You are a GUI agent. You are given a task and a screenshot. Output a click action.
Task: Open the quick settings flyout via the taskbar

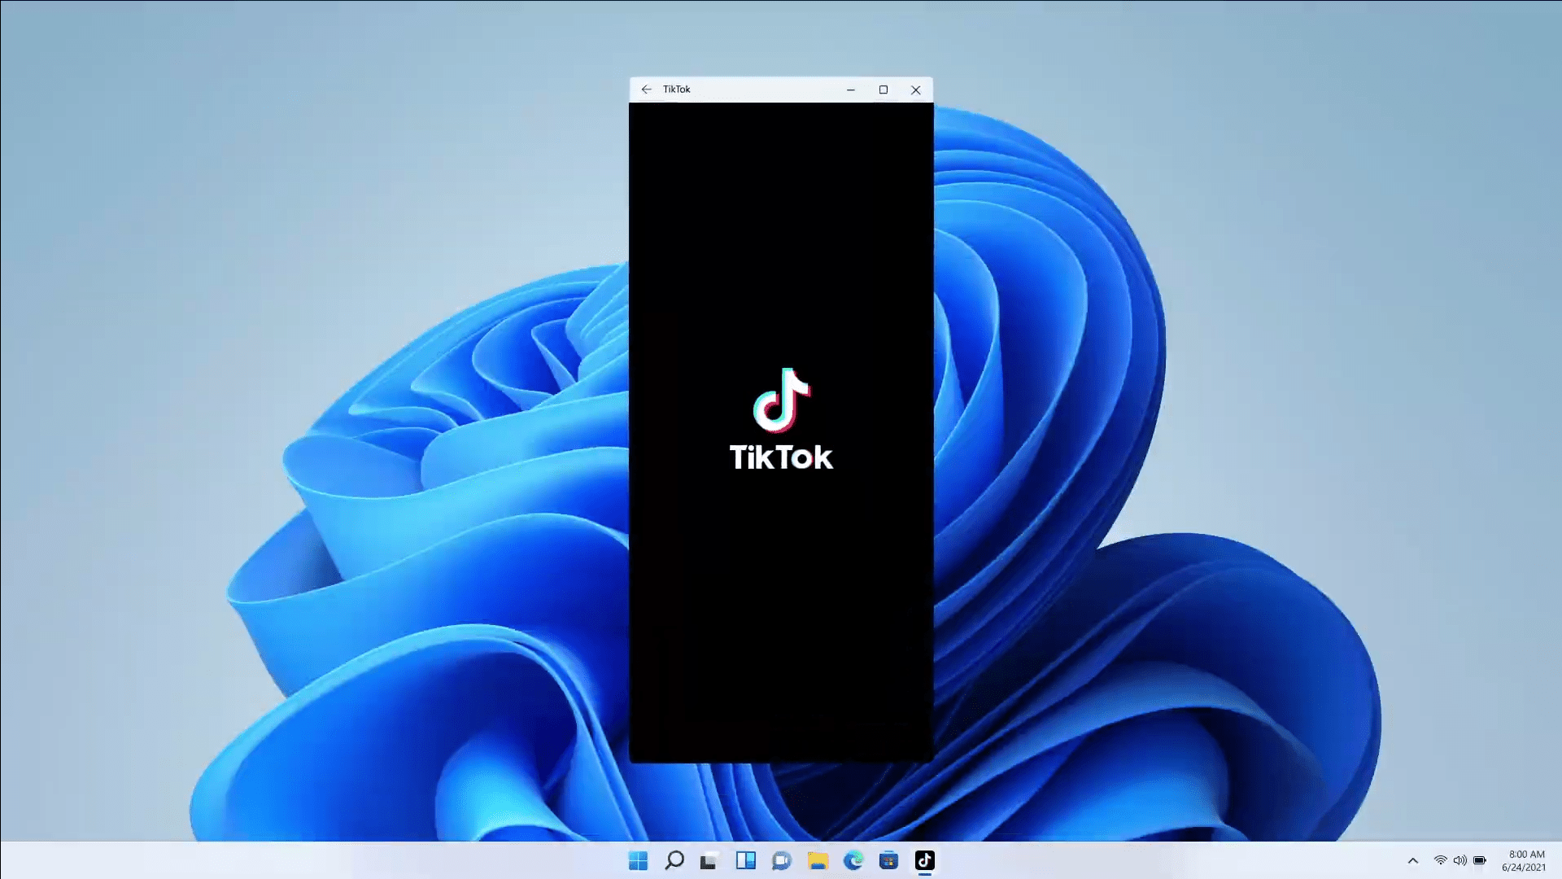[1459, 860]
